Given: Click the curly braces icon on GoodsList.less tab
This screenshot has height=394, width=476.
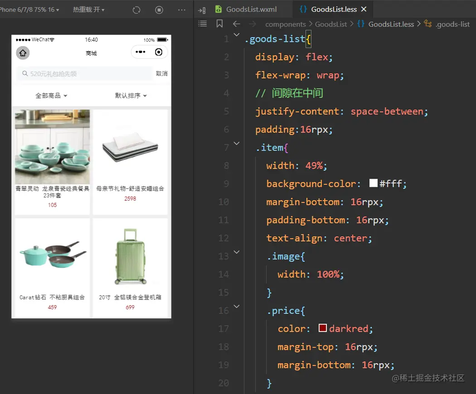Looking at the screenshot, I should [303, 9].
